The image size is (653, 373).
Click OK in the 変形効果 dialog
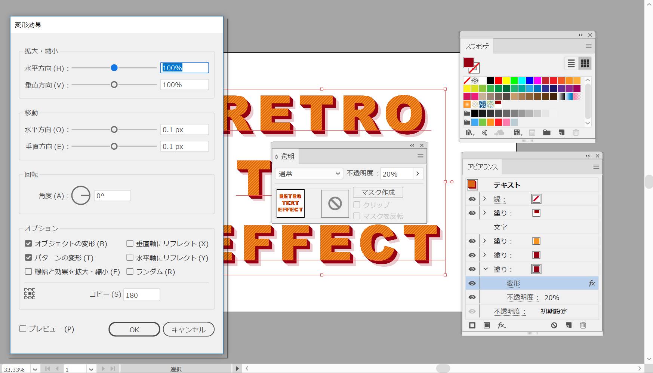(x=134, y=330)
